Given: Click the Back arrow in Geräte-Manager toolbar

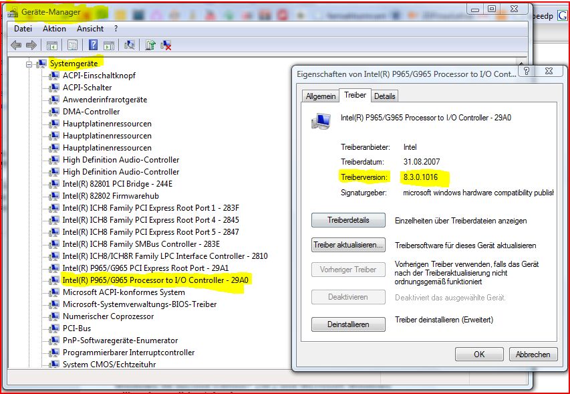Looking at the screenshot, I should tap(16, 45).
